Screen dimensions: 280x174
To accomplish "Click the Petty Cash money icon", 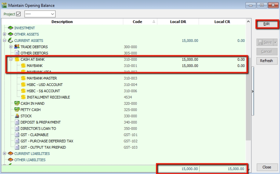I will pyautogui.click(x=17, y=110).
